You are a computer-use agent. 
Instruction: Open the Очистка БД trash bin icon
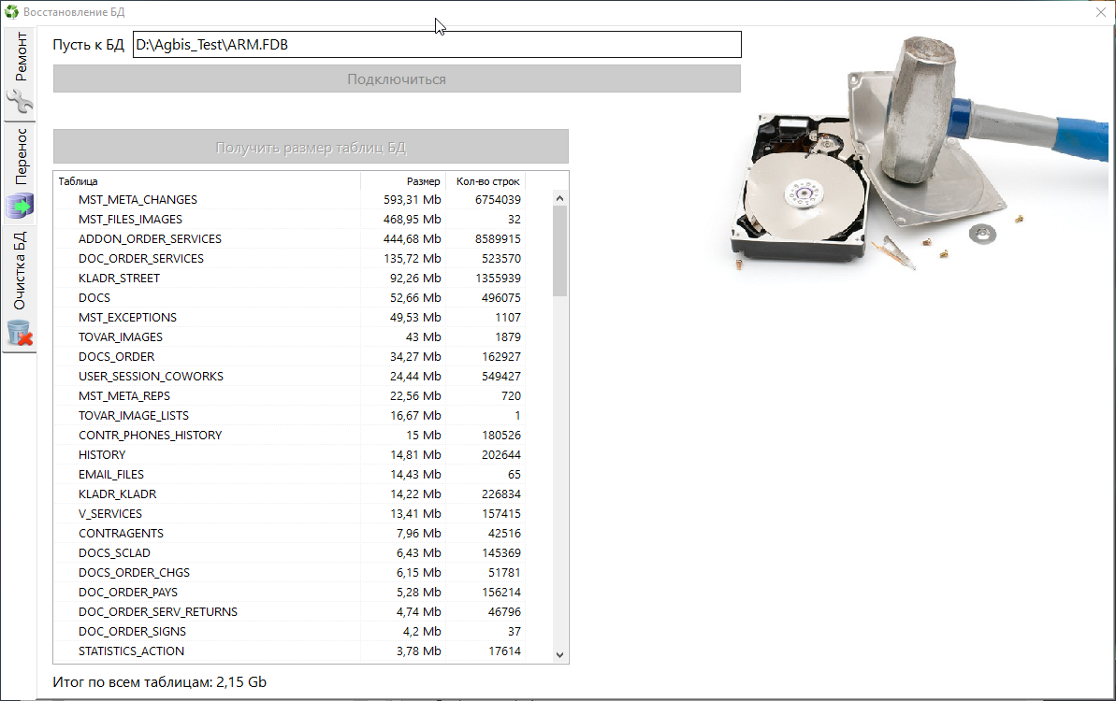click(x=20, y=333)
